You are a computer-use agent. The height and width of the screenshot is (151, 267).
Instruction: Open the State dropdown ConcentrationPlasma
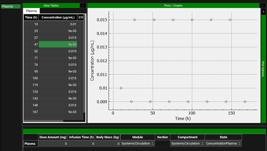pyautogui.click(x=223, y=144)
